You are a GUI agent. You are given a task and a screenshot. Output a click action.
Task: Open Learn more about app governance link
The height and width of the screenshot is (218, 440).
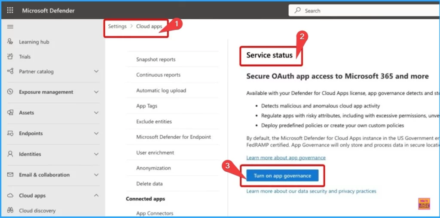pyautogui.click(x=286, y=158)
